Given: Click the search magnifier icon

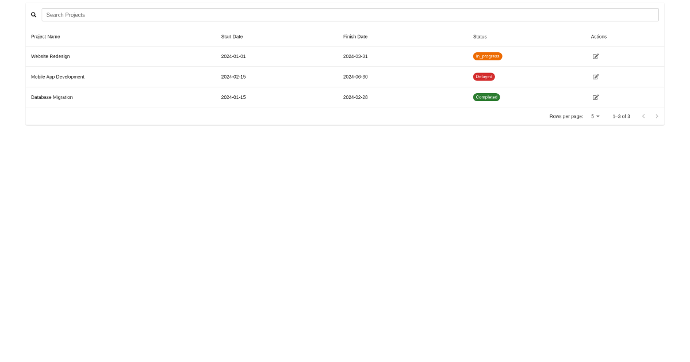Looking at the screenshot, I should click(x=33, y=14).
